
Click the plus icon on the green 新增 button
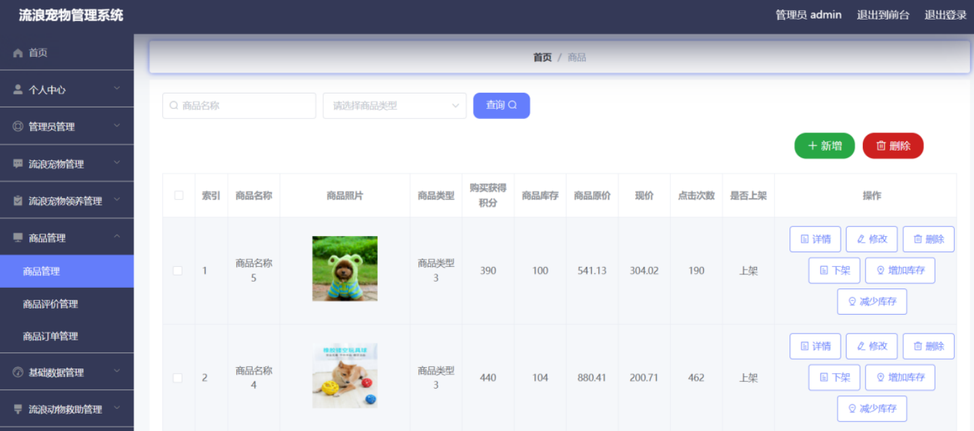(x=812, y=145)
